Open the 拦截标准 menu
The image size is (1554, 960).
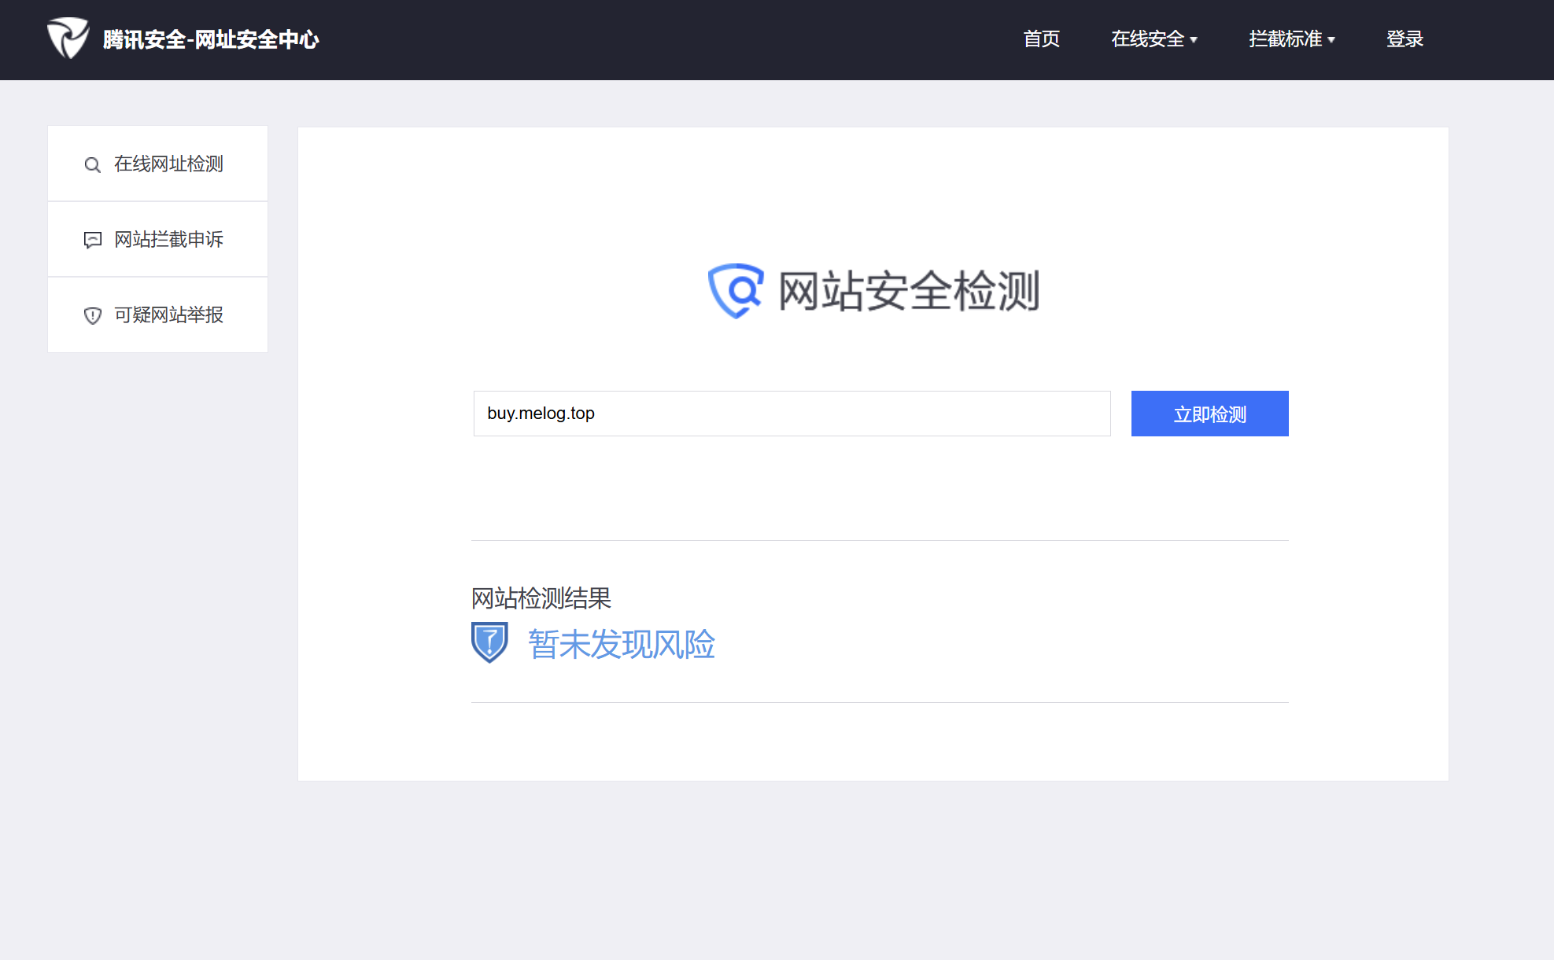1285,39
